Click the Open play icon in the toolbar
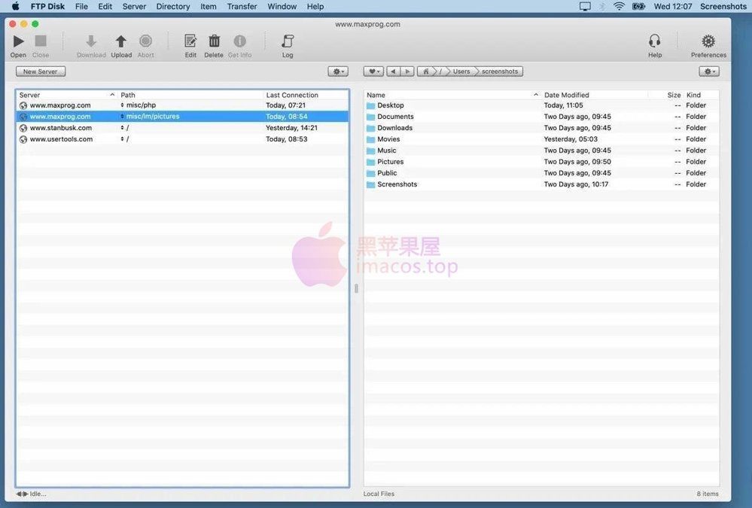The image size is (752, 508). [x=18, y=41]
